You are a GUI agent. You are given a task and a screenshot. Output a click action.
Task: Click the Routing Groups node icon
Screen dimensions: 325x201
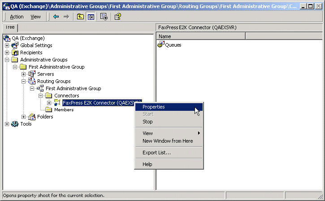(32, 81)
